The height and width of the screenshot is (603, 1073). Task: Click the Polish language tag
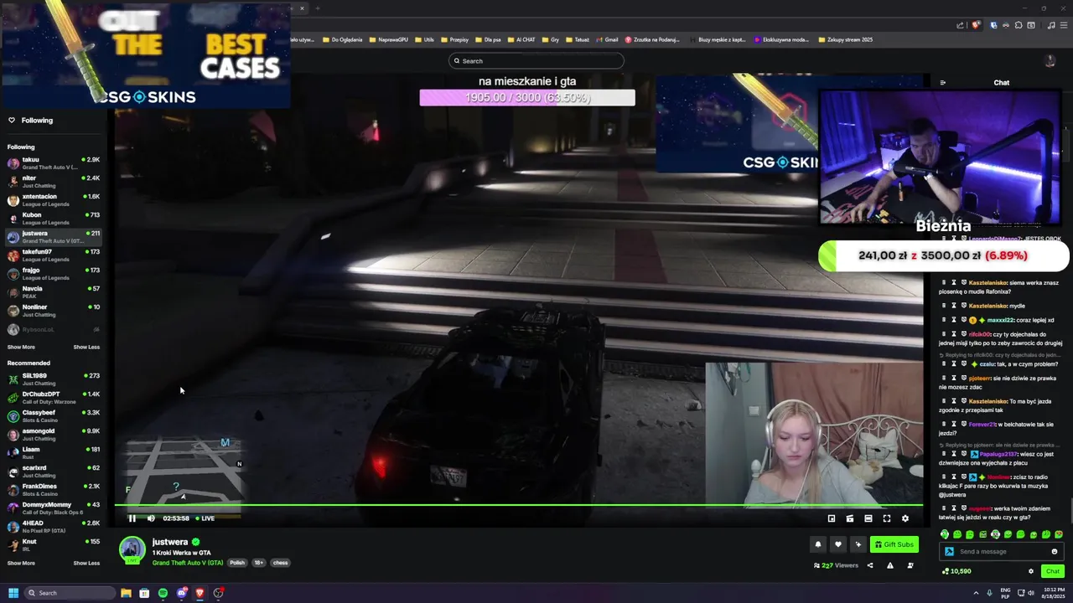[237, 563]
